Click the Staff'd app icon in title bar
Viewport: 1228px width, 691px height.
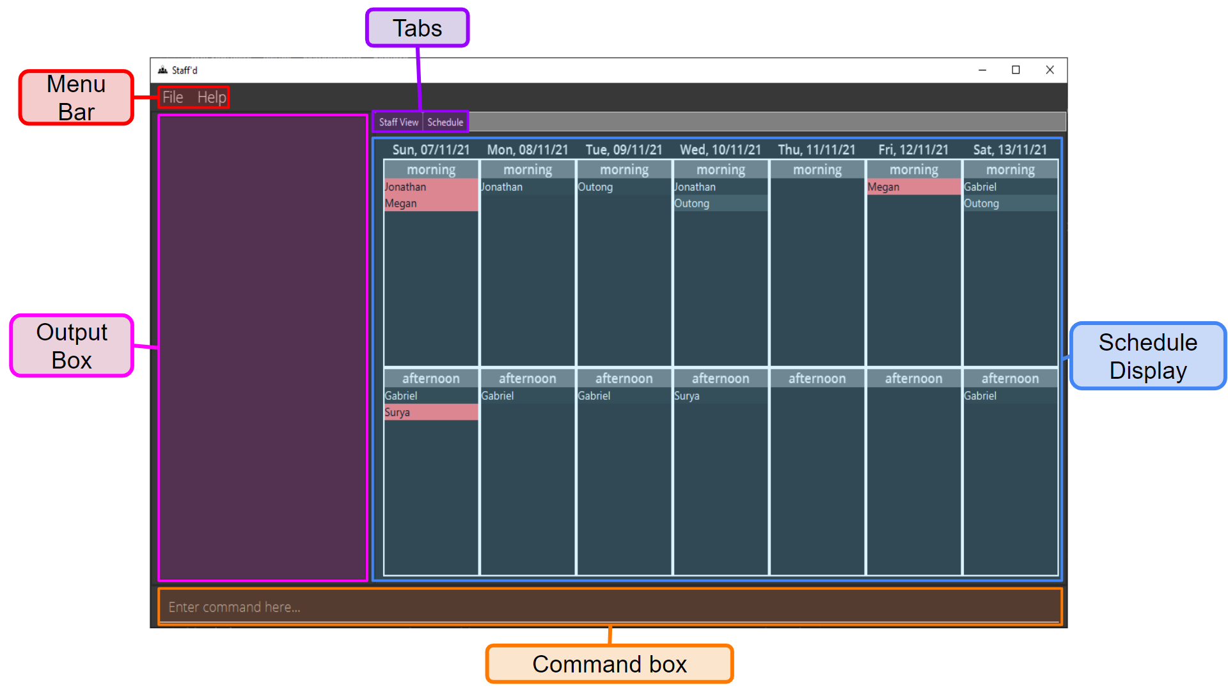(162, 70)
